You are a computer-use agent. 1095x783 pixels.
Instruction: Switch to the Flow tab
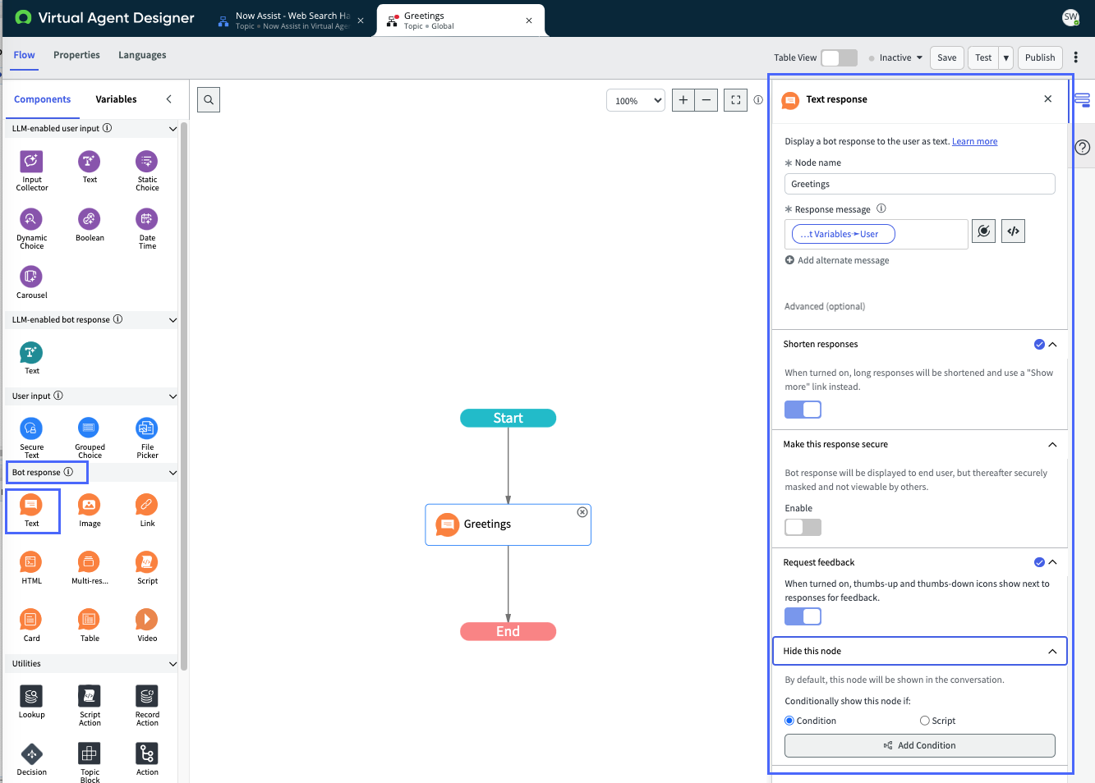[24, 55]
